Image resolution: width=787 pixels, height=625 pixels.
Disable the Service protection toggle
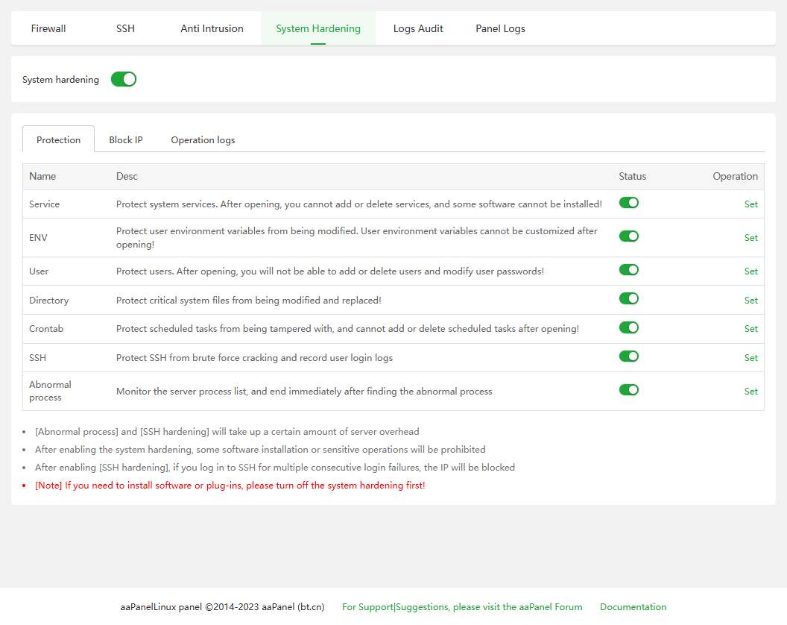(x=628, y=203)
